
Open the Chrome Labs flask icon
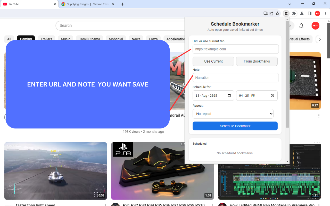[302, 13]
